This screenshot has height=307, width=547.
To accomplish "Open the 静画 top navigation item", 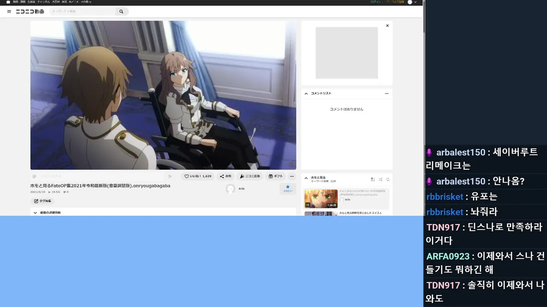I will click(x=23, y=2).
